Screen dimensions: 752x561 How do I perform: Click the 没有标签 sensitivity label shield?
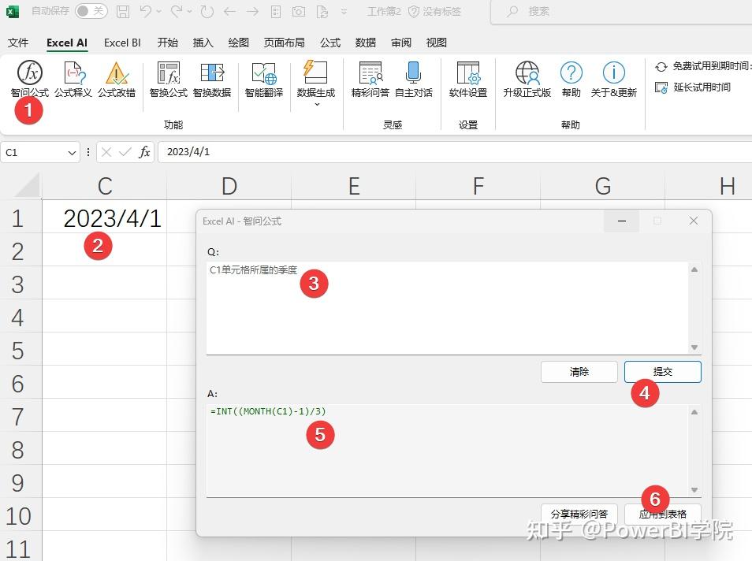(434, 12)
